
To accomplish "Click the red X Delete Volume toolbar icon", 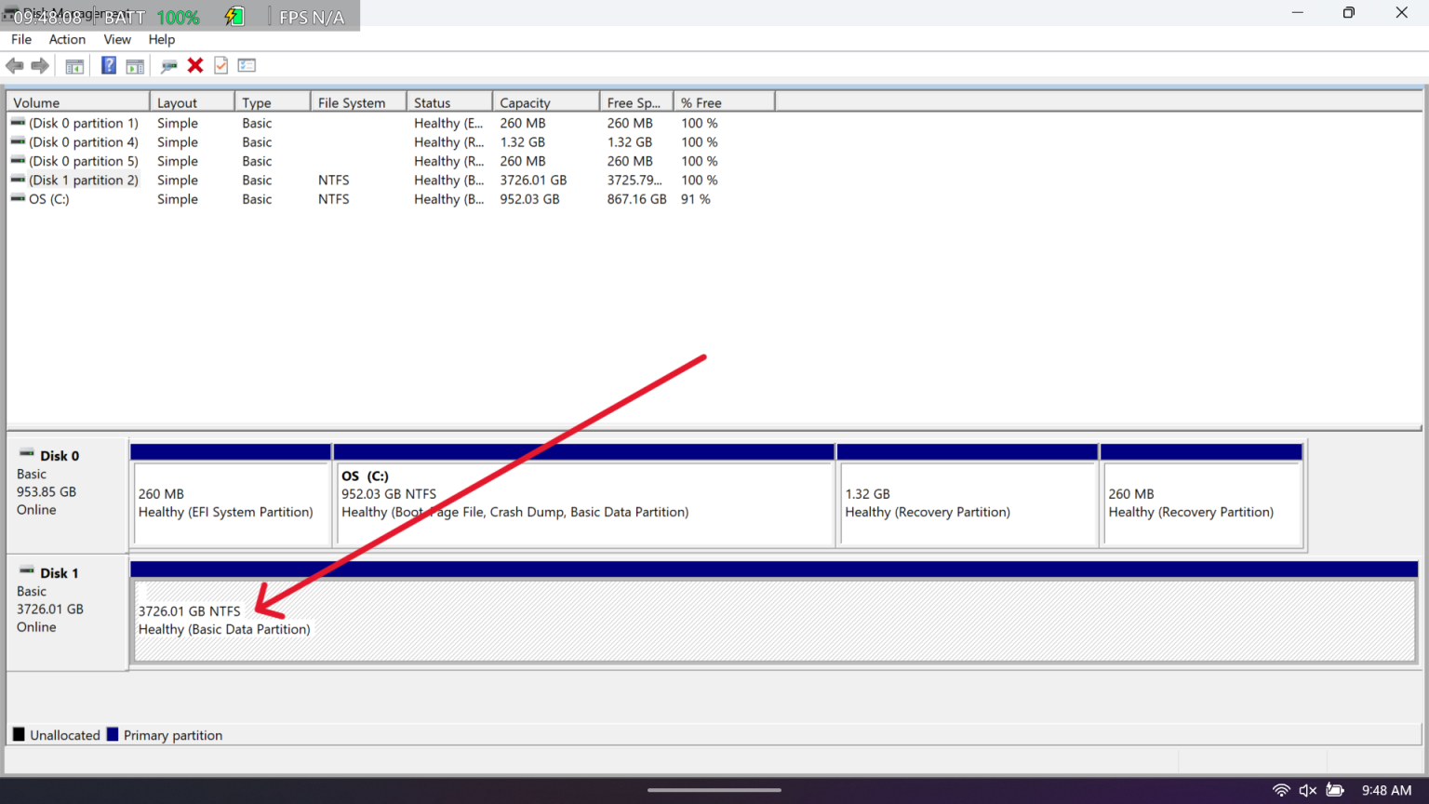I will [194, 65].
